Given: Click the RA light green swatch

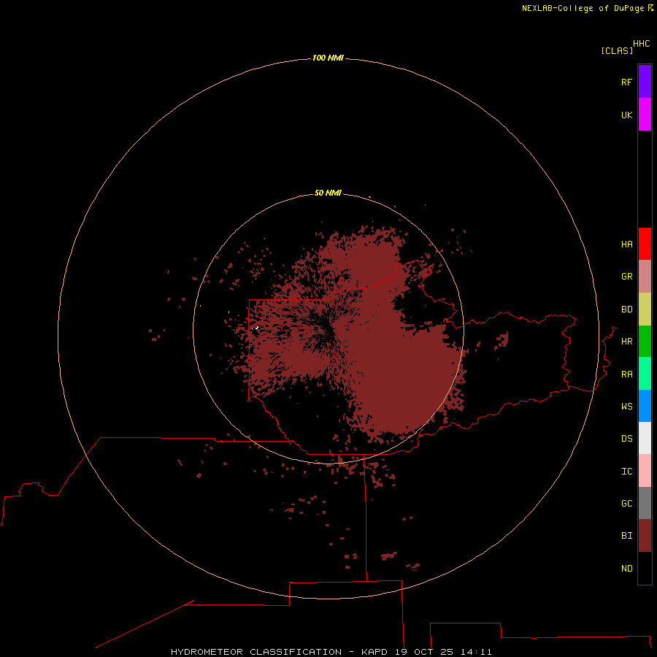Looking at the screenshot, I should tap(645, 374).
